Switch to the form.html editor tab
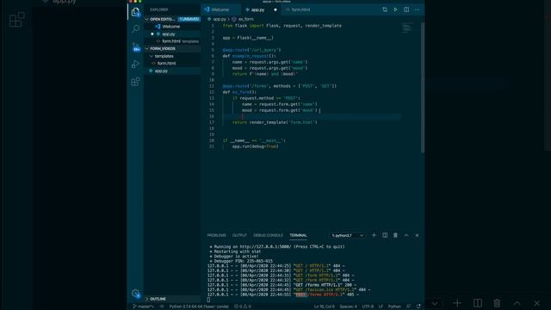This screenshot has width=551, height=310. [300, 9]
